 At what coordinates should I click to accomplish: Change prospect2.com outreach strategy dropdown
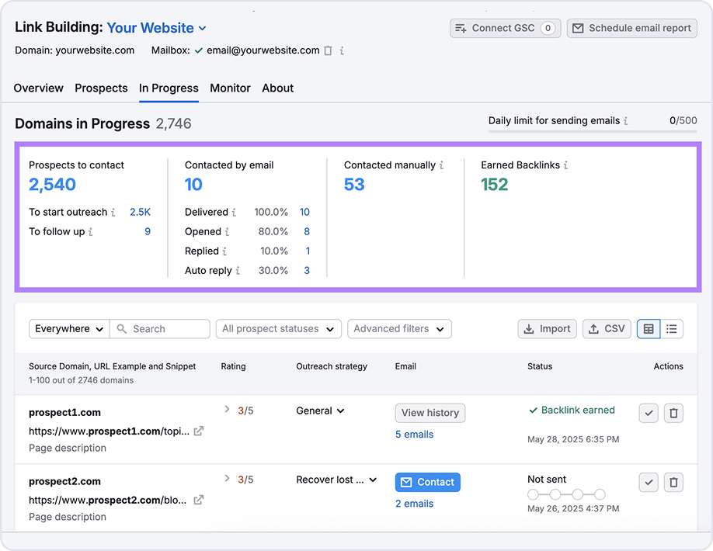pyautogui.click(x=336, y=480)
